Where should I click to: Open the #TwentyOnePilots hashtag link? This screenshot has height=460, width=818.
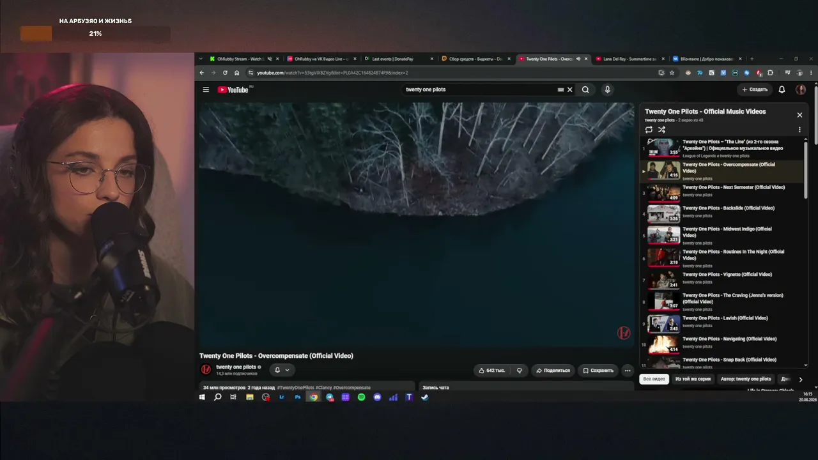(x=295, y=388)
